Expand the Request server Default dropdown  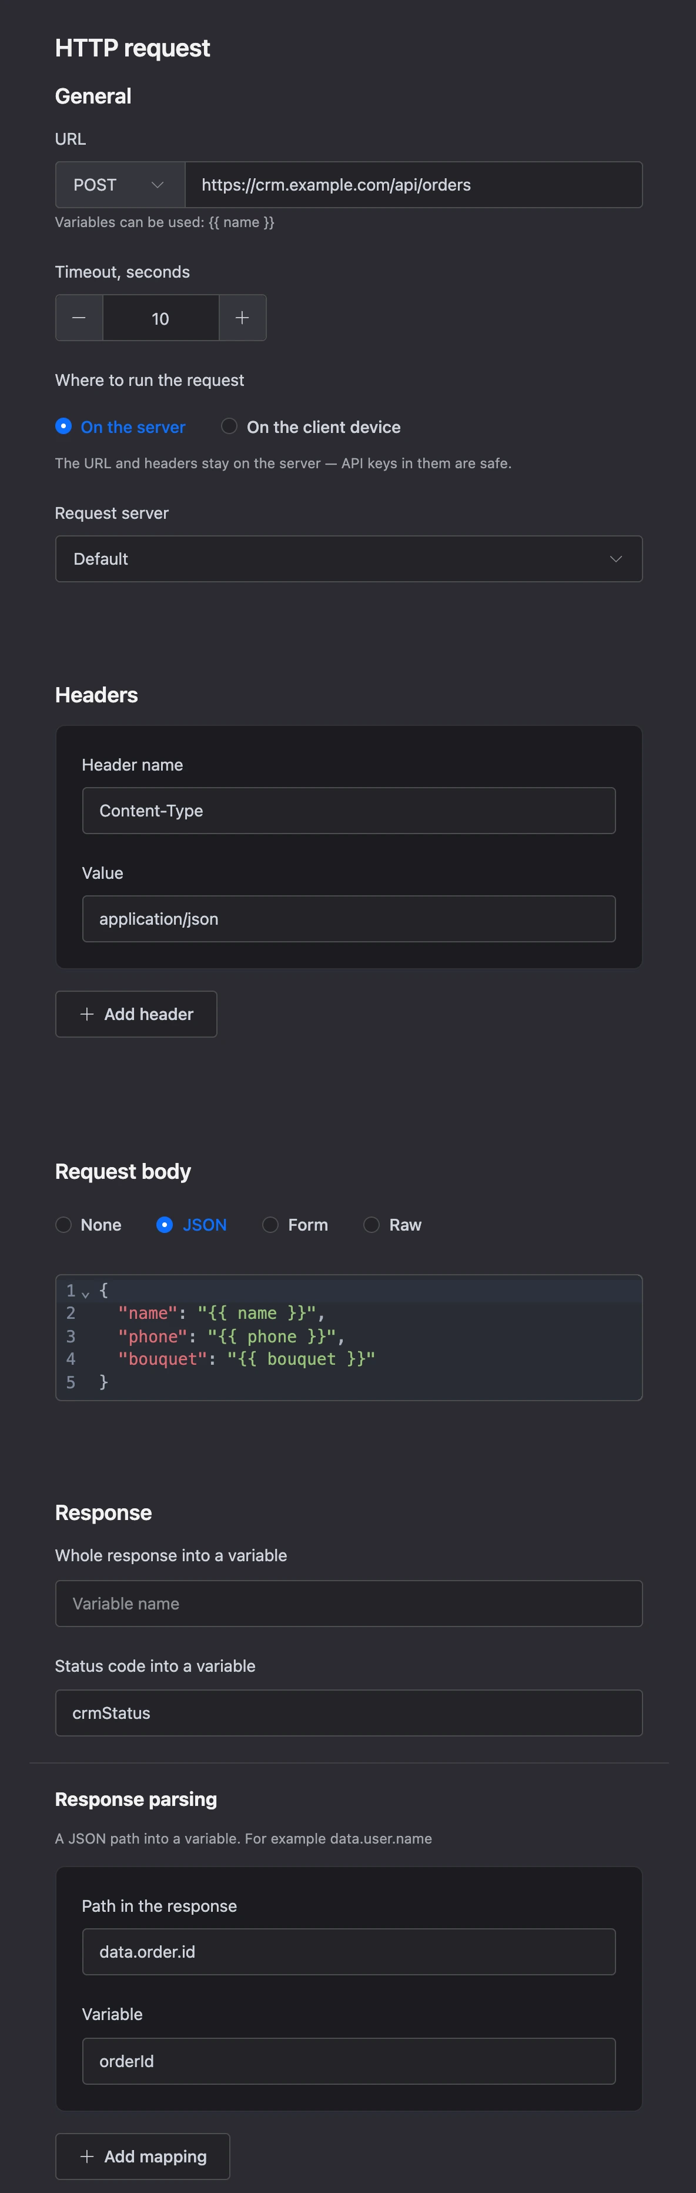pyautogui.click(x=349, y=558)
